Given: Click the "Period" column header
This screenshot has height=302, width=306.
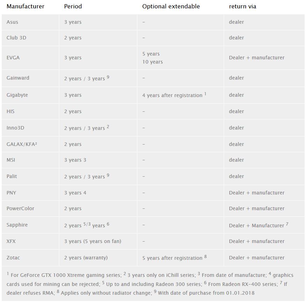Looking at the screenshot, I should (x=73, y=6).
